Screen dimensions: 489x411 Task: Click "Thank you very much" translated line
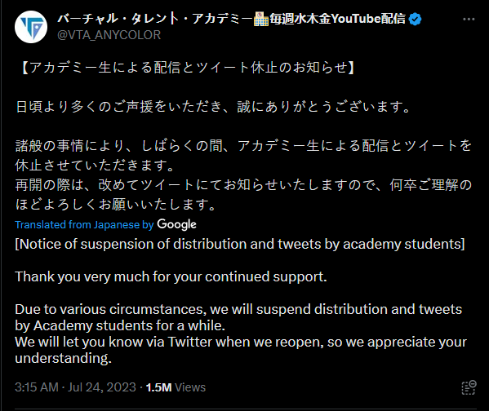pyautogui.click(x=171, y=276)
